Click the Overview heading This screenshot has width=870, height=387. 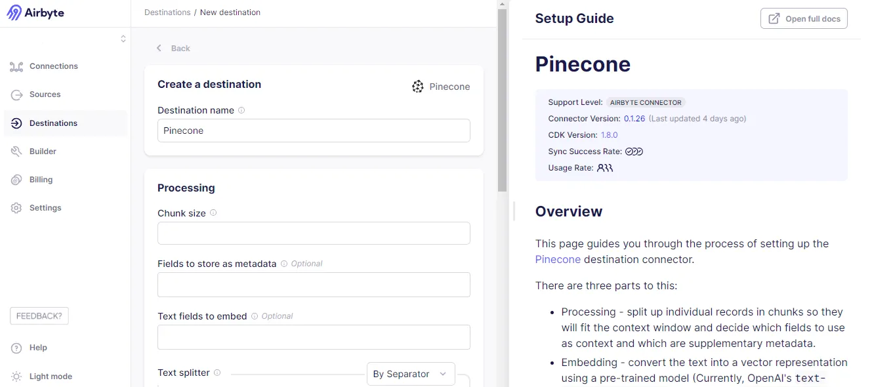point(569,211)
